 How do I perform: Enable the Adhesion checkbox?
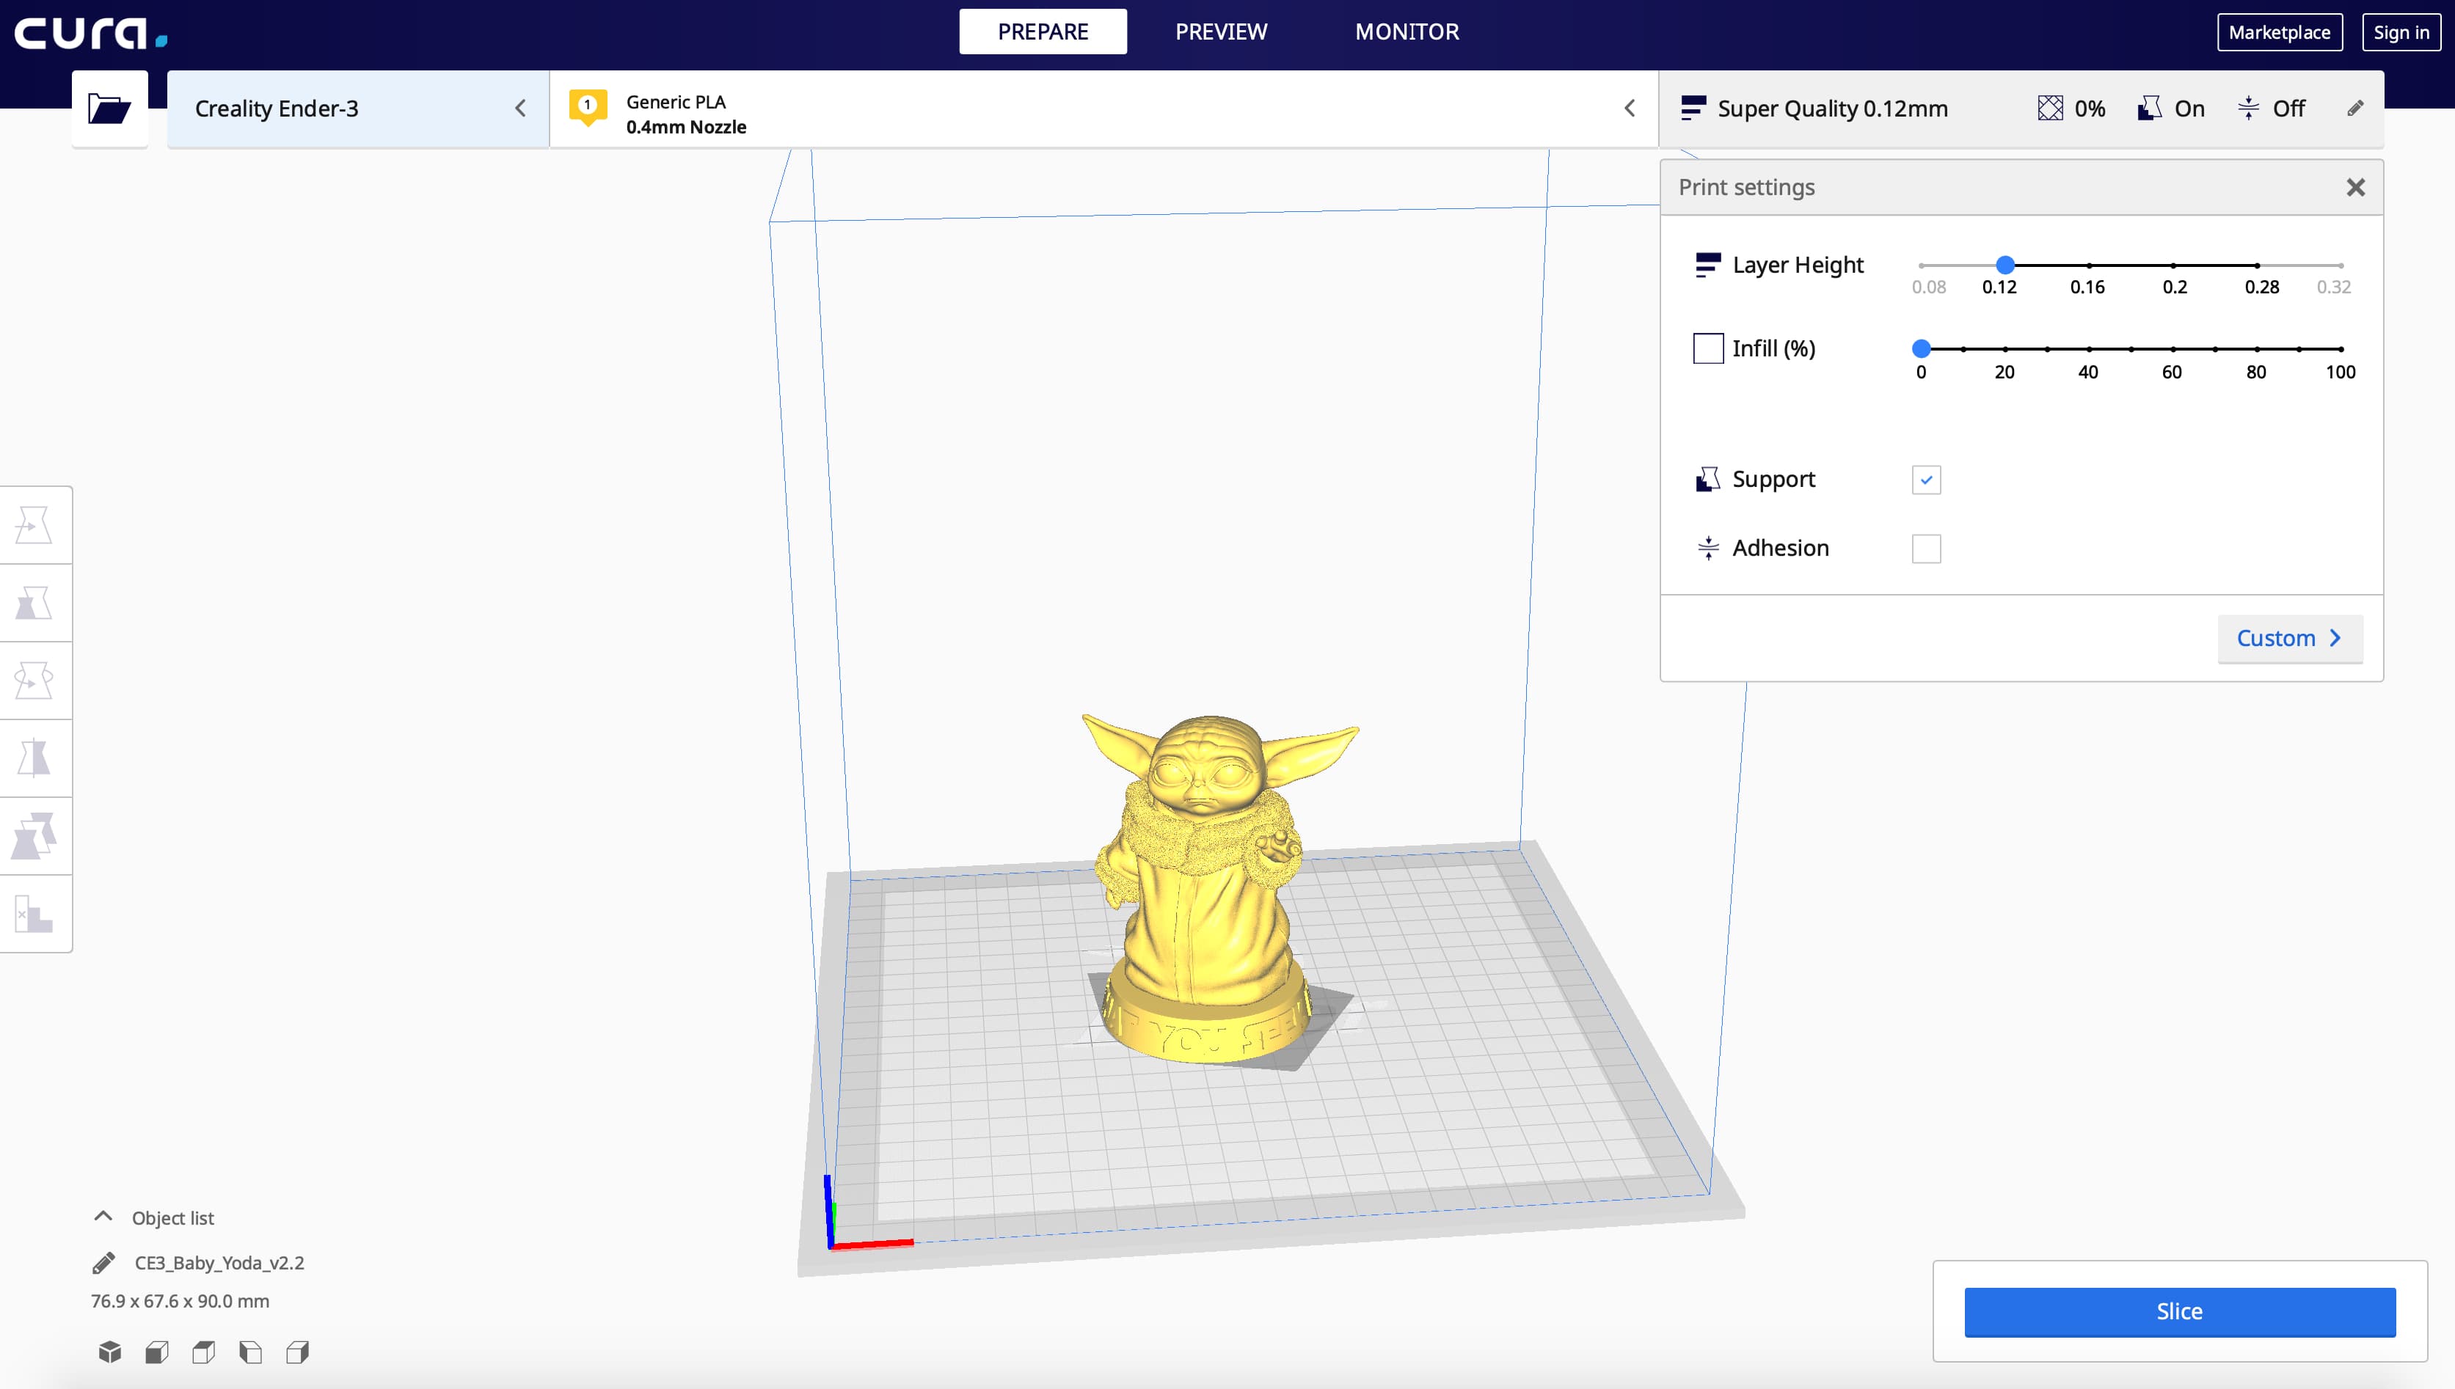click(1927, 549)
